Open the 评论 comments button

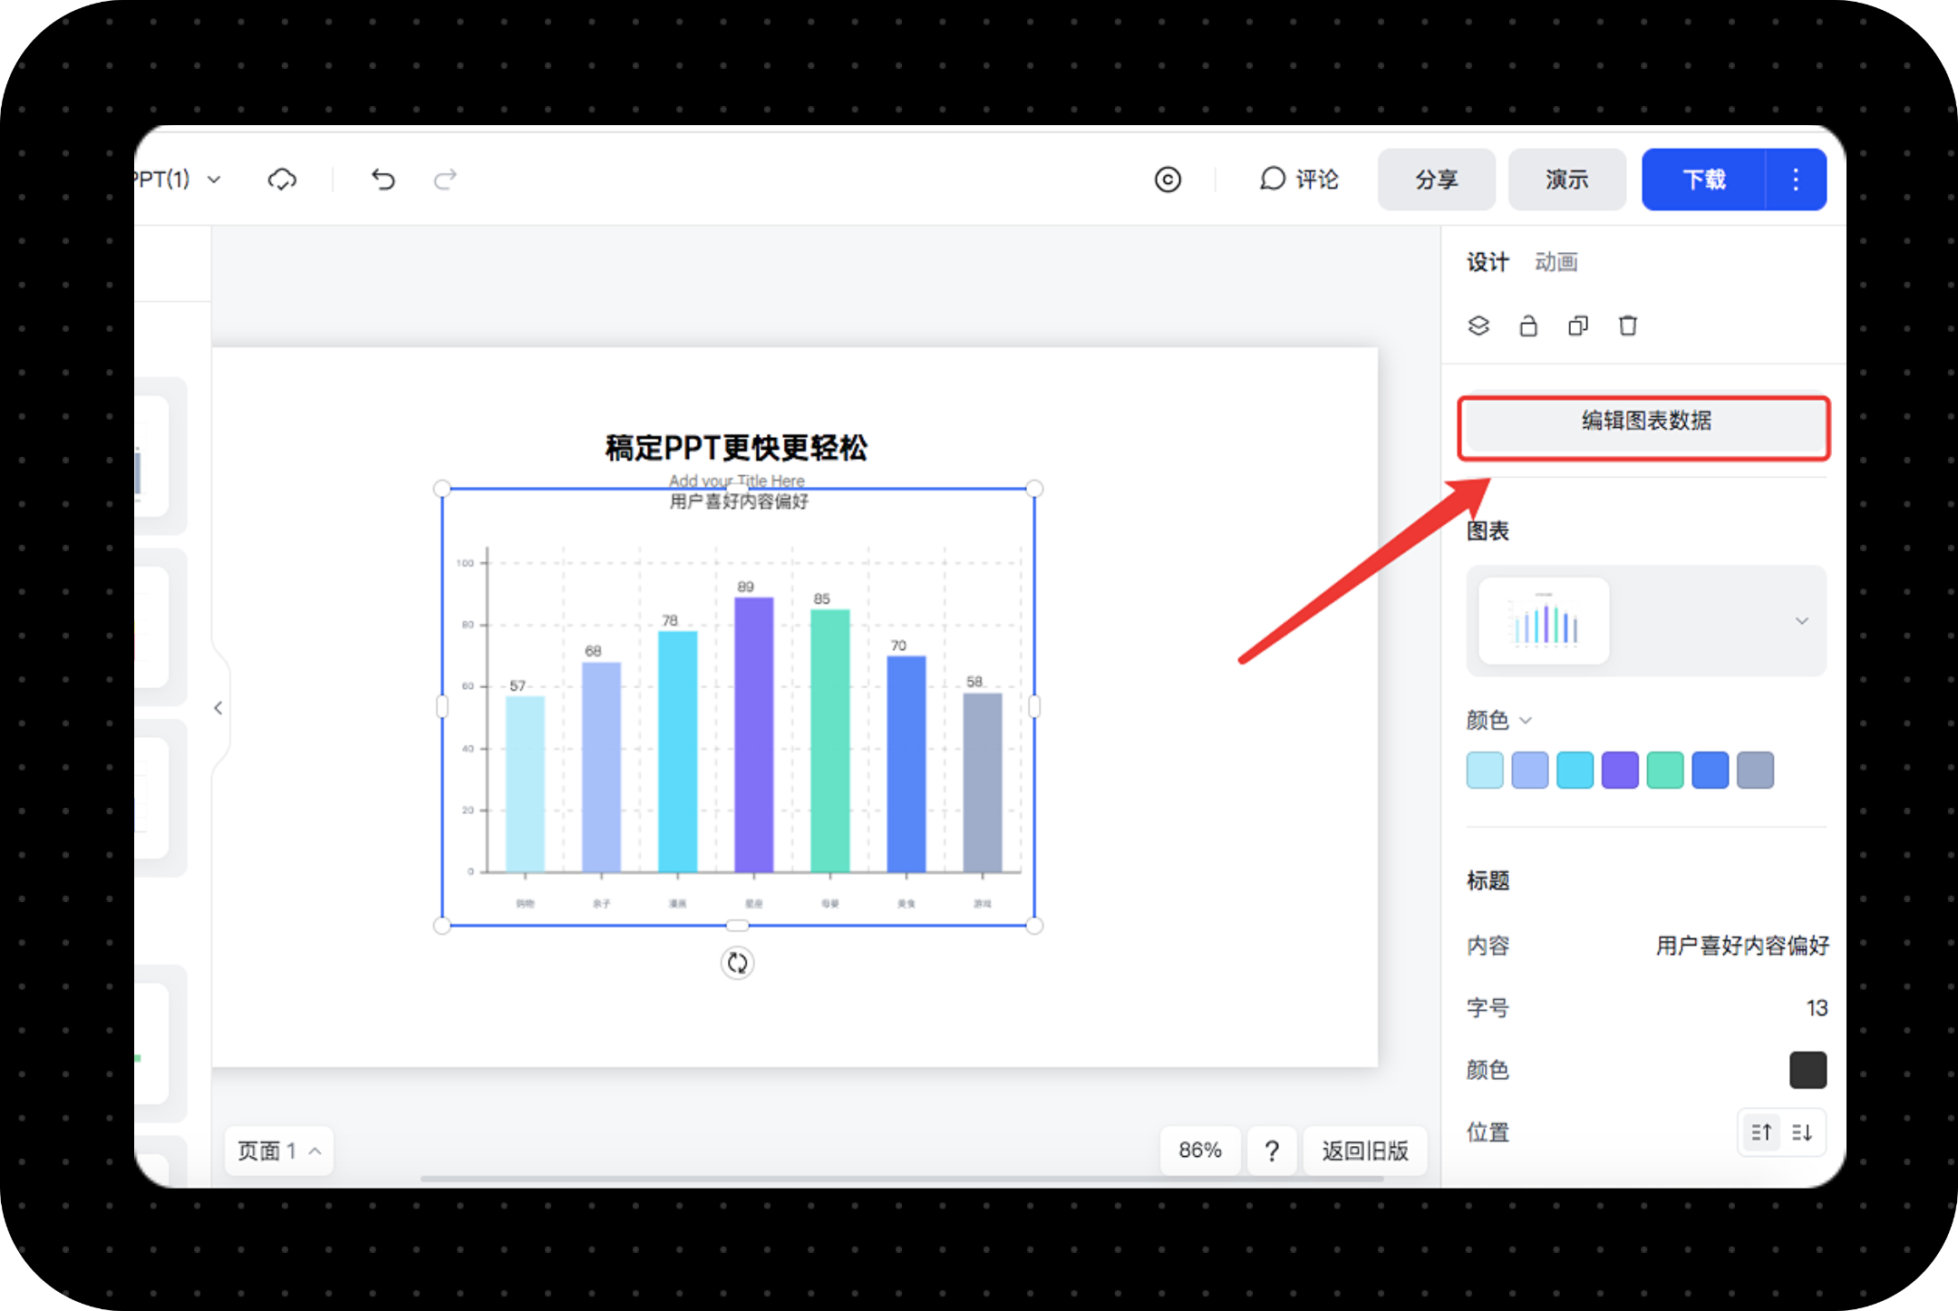[1299, 180]
